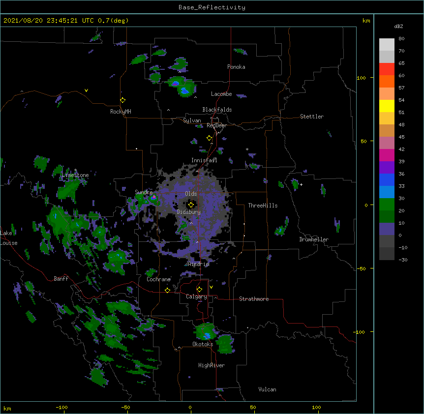Click the Banff label
This screenshot has height=414, width=424.
tap(61, 279)
